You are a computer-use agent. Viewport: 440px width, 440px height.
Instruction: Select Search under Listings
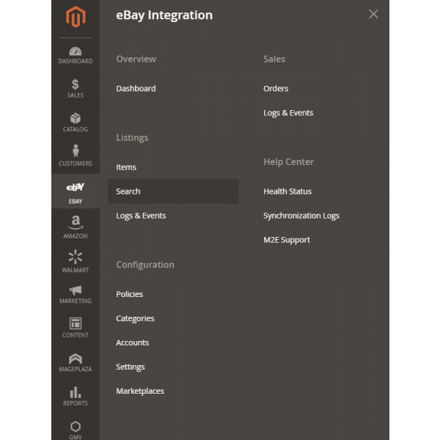(128, 191)
